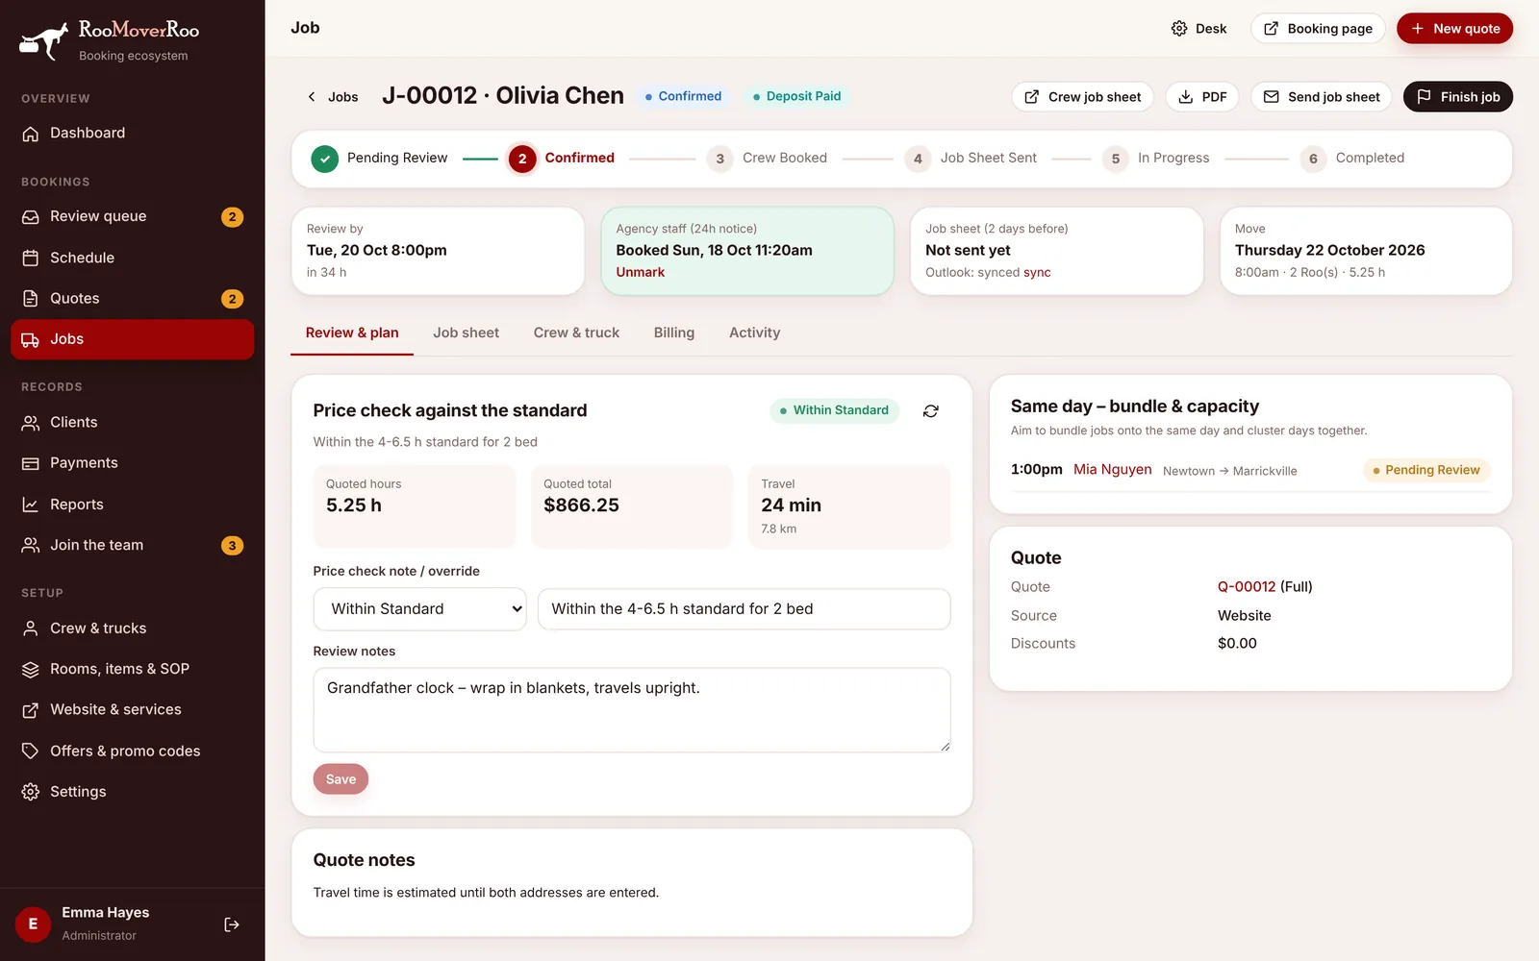
Task: Click Send job sheet button
Action: coord(1322,97)
